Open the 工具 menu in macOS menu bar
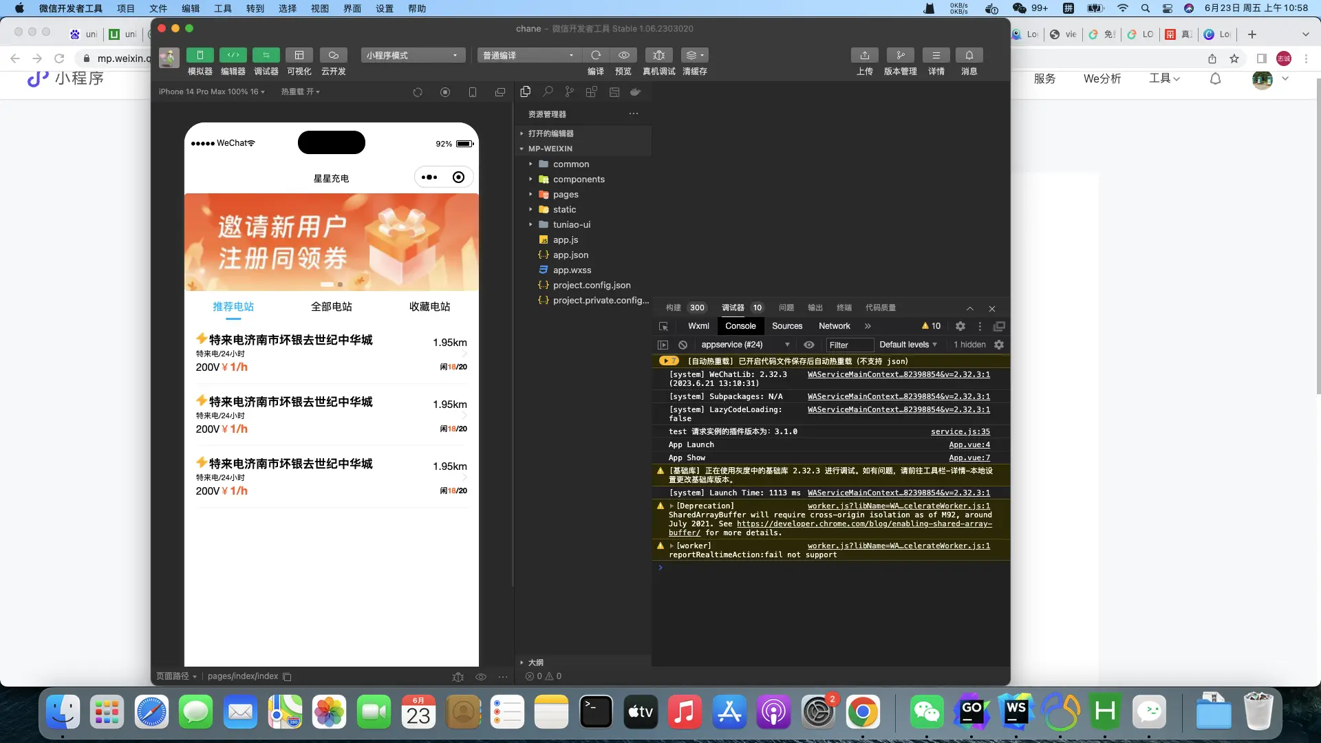Screen dimensions: 1321x743 (223, 8)
